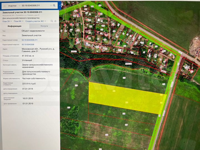Add parcel to favorites with star icon
This screenshot has height=150, width=200.
coord(55,21)
